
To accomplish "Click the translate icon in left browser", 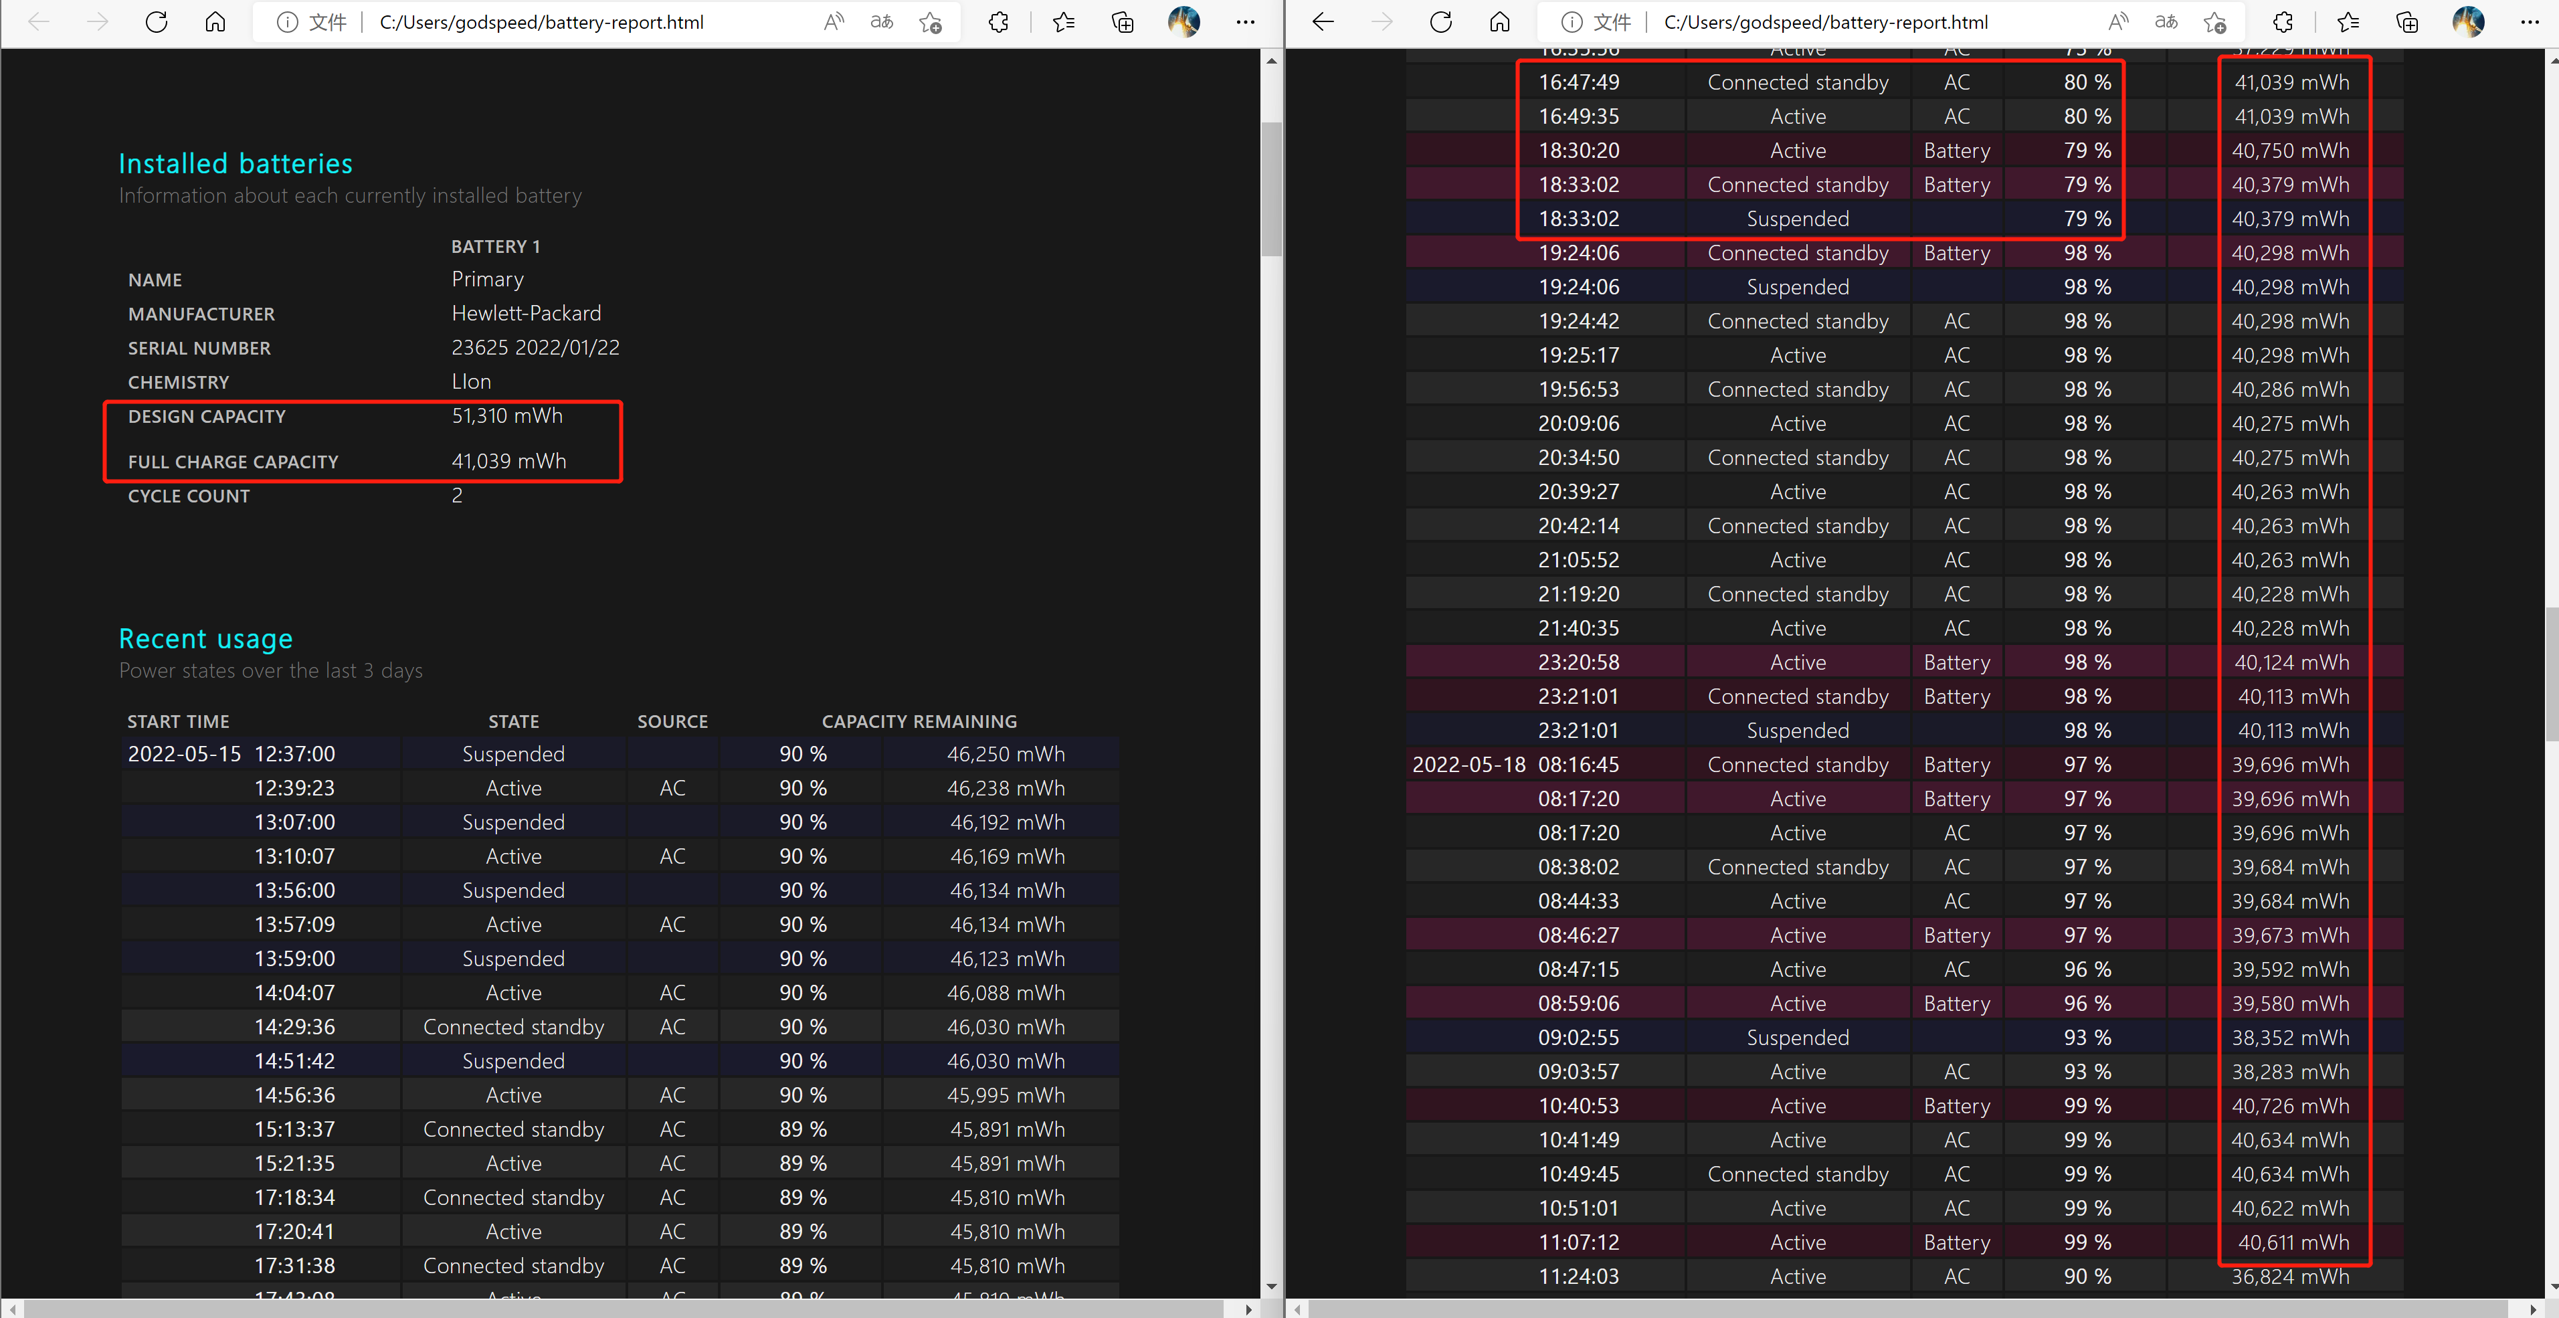I will (881, 22).
